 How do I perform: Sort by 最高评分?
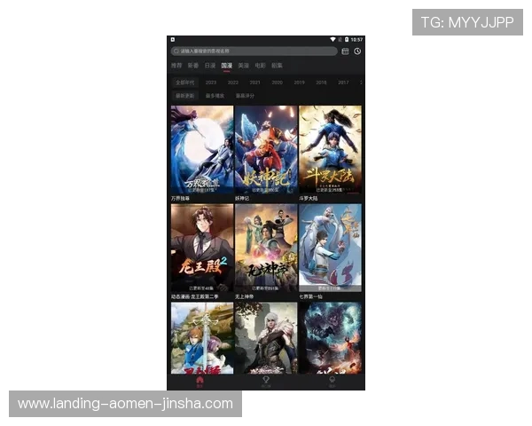(x=245, y=95)
